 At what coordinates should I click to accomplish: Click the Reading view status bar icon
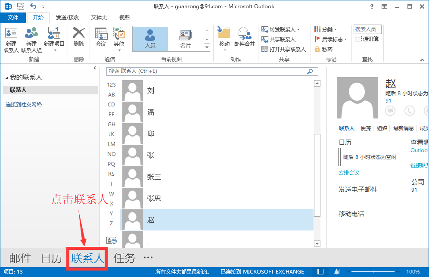coord(336,271)
